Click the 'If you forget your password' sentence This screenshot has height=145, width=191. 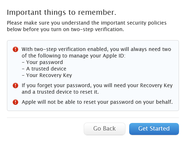(97, 89)
